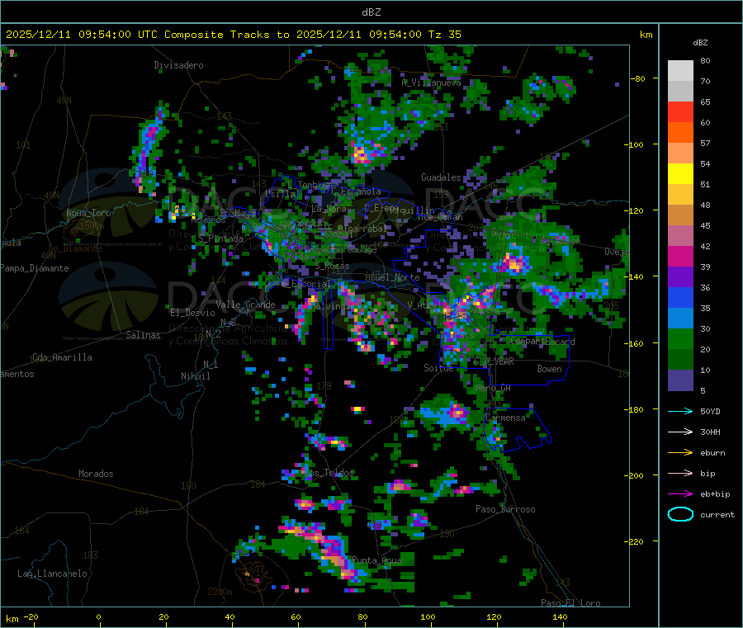Click the La_Nora place label
Viewport: 743px width, 628px height.
click(329, 209)
